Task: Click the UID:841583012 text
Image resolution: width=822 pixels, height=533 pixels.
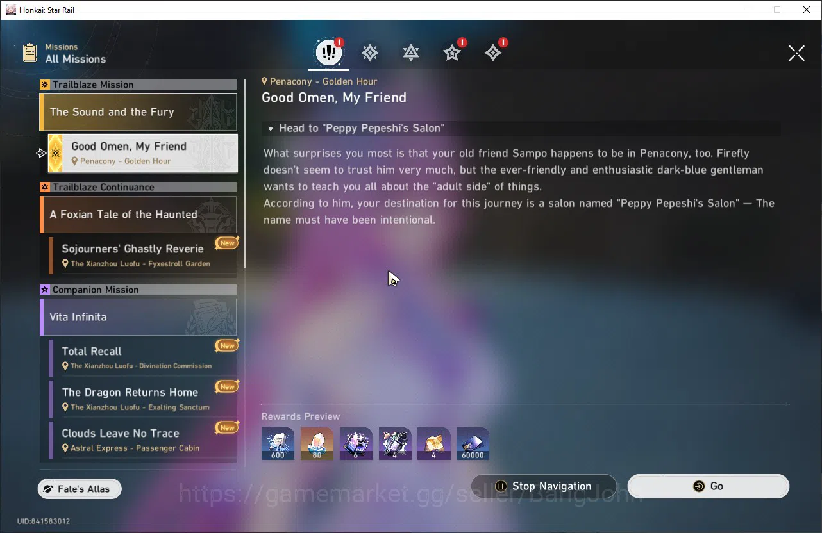Action: coord(44,521)
